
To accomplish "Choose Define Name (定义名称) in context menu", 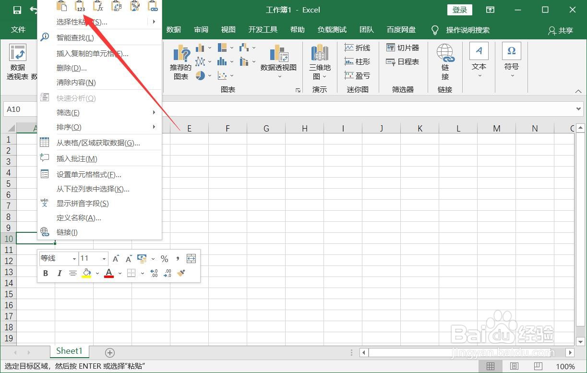I will (x=100, y=218).
